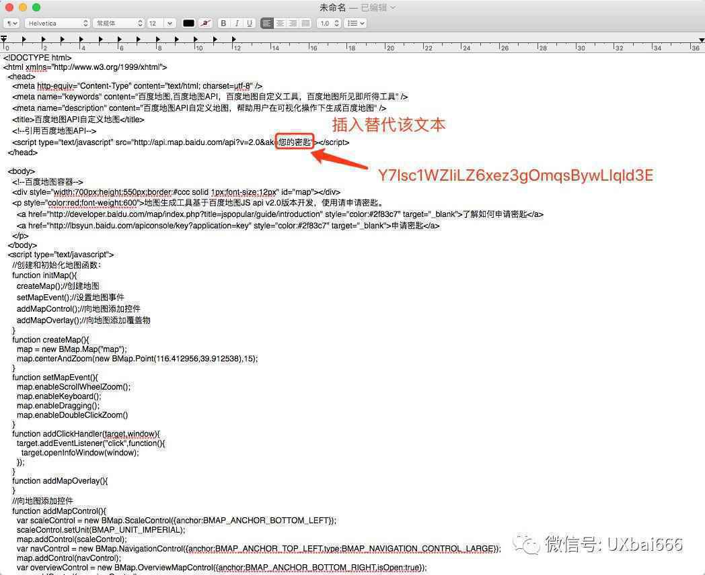Expand the 未命名 title dropdown chevron
This screenshot has width=705, height=575.
392,7
